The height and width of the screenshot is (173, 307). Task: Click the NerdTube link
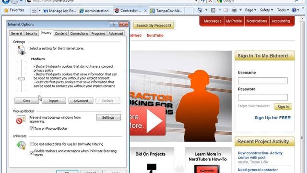click(155, 36)
